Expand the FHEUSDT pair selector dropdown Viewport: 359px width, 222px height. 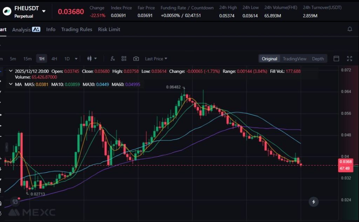44,11
